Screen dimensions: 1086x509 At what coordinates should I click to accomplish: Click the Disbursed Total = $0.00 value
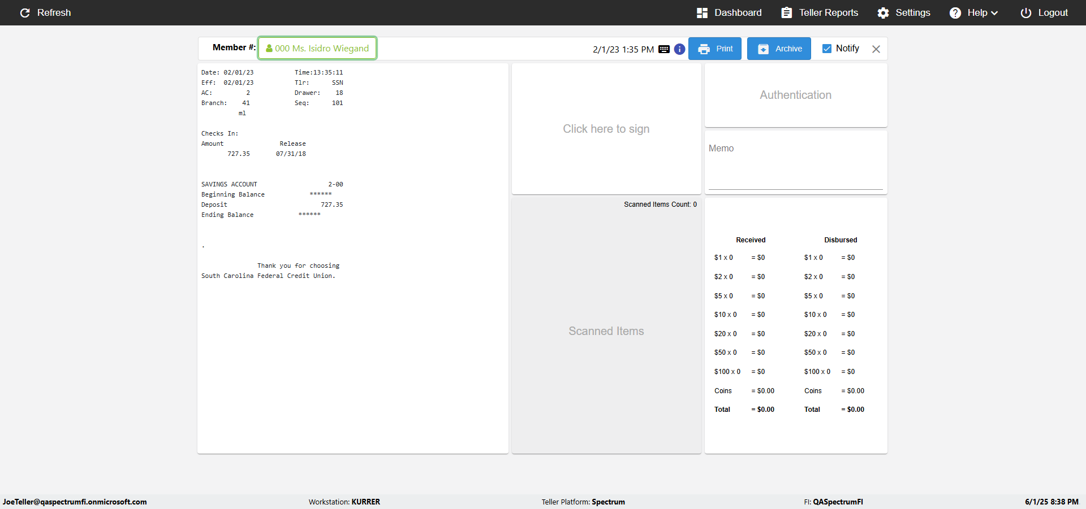(x=853, y=410)
